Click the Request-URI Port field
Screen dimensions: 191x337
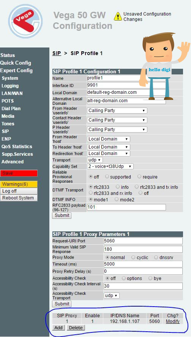tap(143, 241)
